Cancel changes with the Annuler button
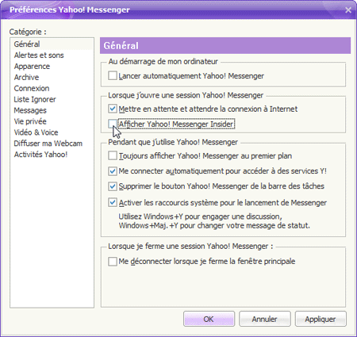Image resolution: width=357 pixels, height=337 pixels. pyautogui.click(x=265, y=319)
